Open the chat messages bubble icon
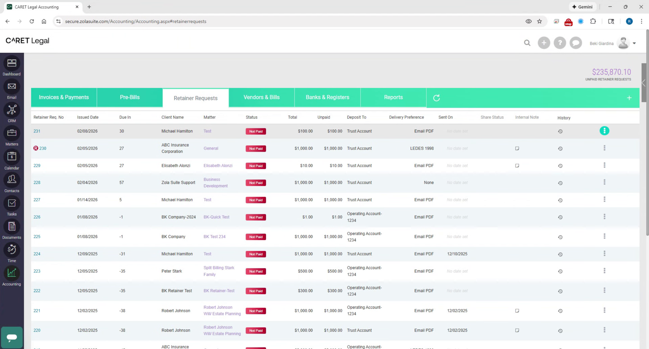 pyautogui.click(x=576, y=43)
